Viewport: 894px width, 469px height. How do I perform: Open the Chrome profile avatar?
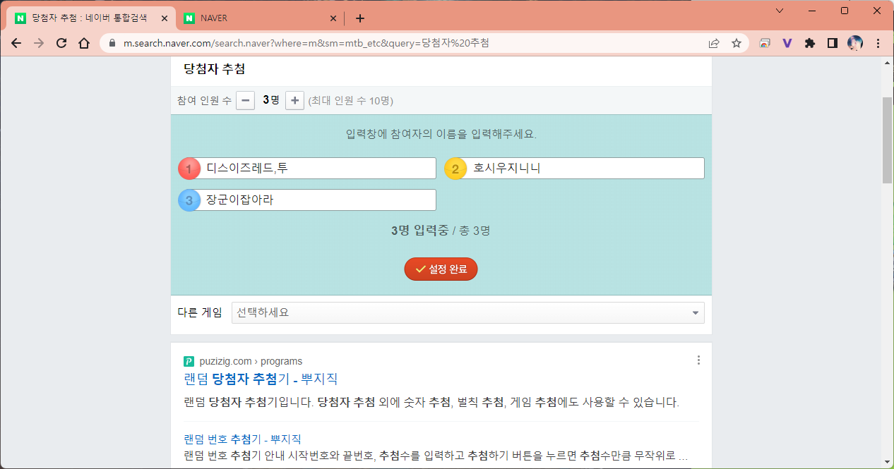pos(855,43)
